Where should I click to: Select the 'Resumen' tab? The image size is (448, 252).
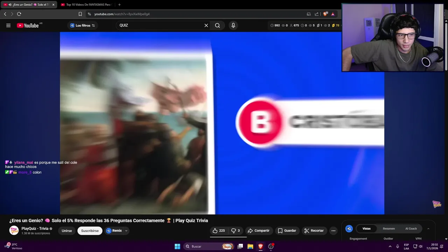click(388, 229)
